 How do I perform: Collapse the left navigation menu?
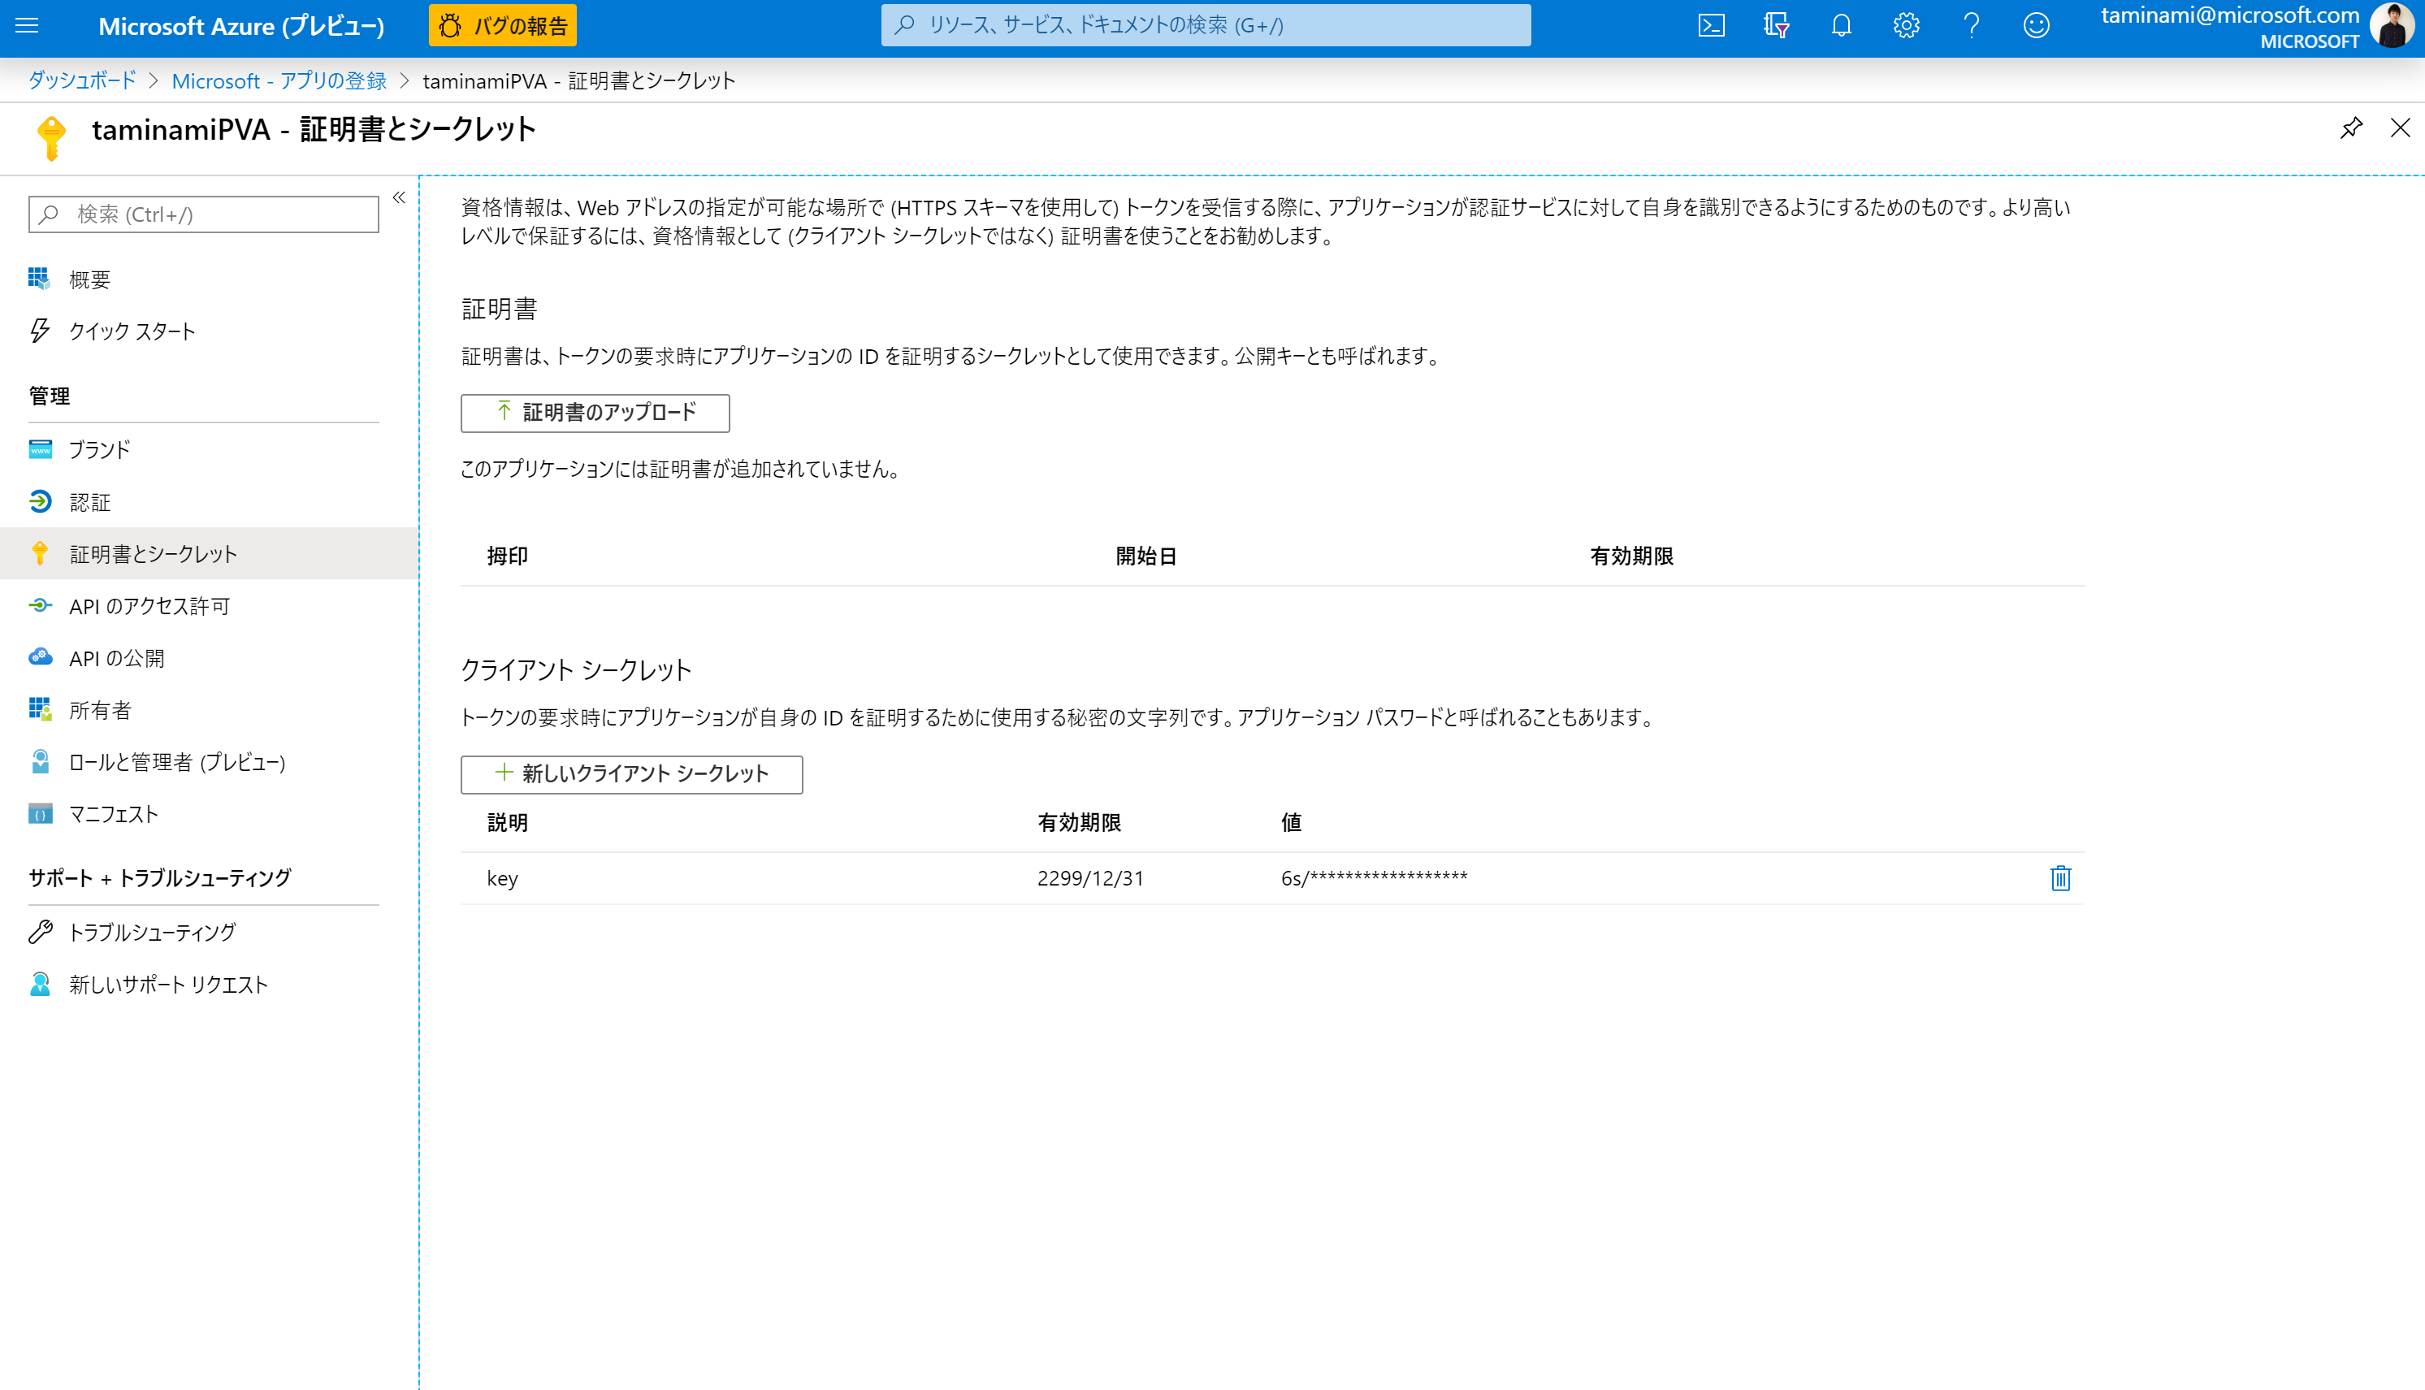pos(399,197)
